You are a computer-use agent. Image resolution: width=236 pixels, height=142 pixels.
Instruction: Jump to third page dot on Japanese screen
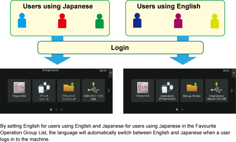click(61, 109)
